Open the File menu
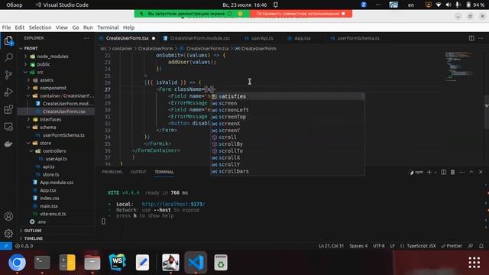 coord(6,27)
